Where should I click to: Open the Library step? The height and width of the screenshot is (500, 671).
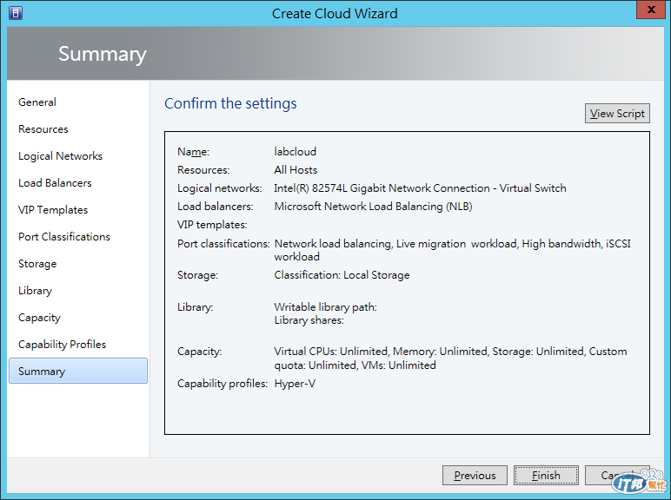point(36,291)
